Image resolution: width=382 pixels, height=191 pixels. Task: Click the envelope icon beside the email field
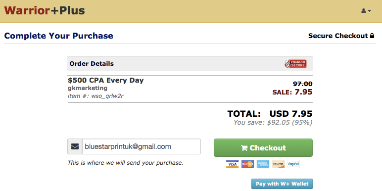[x=75, y=146]
